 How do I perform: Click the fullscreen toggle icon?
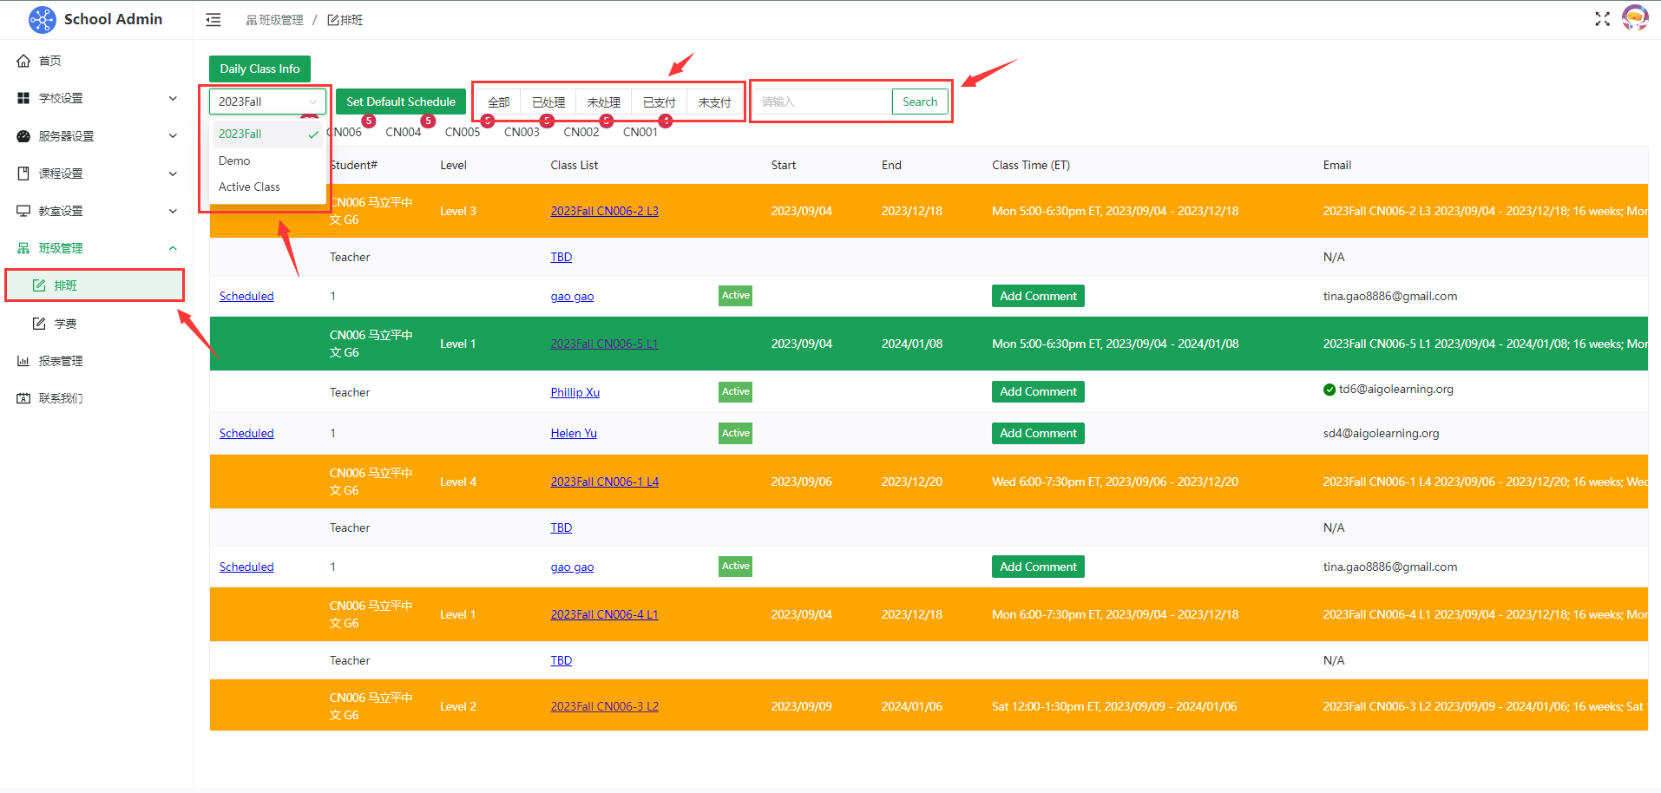[1602, 19]
